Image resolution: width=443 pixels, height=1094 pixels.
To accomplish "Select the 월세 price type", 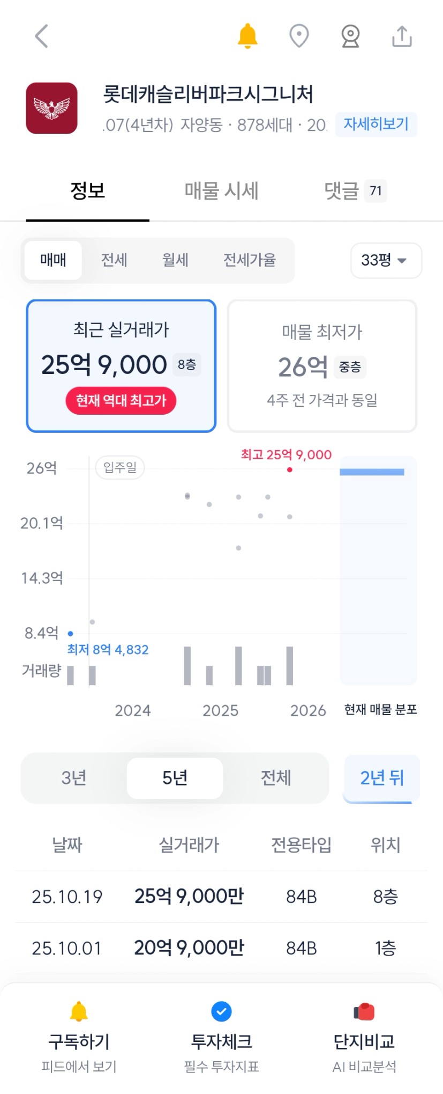I will click(x=175, y=260).
